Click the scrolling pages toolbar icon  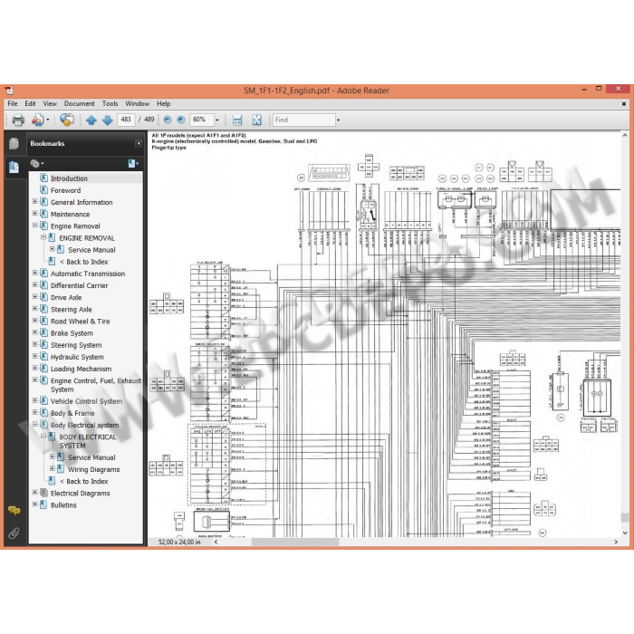[237, 120]
